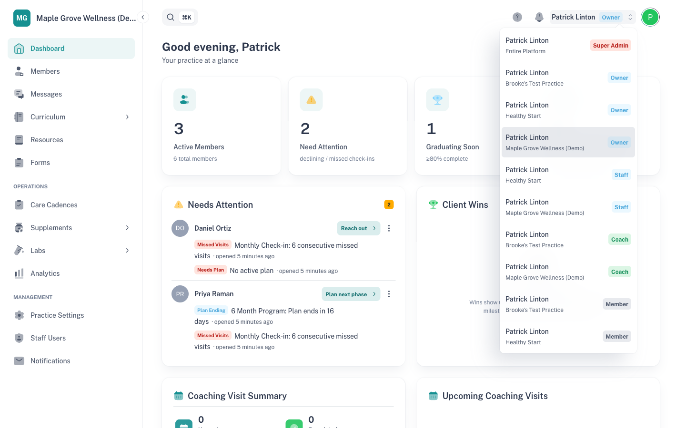Screen dimensions: 686x428
Task: Open more options for Priya Raman
Action: pos(389,294)
